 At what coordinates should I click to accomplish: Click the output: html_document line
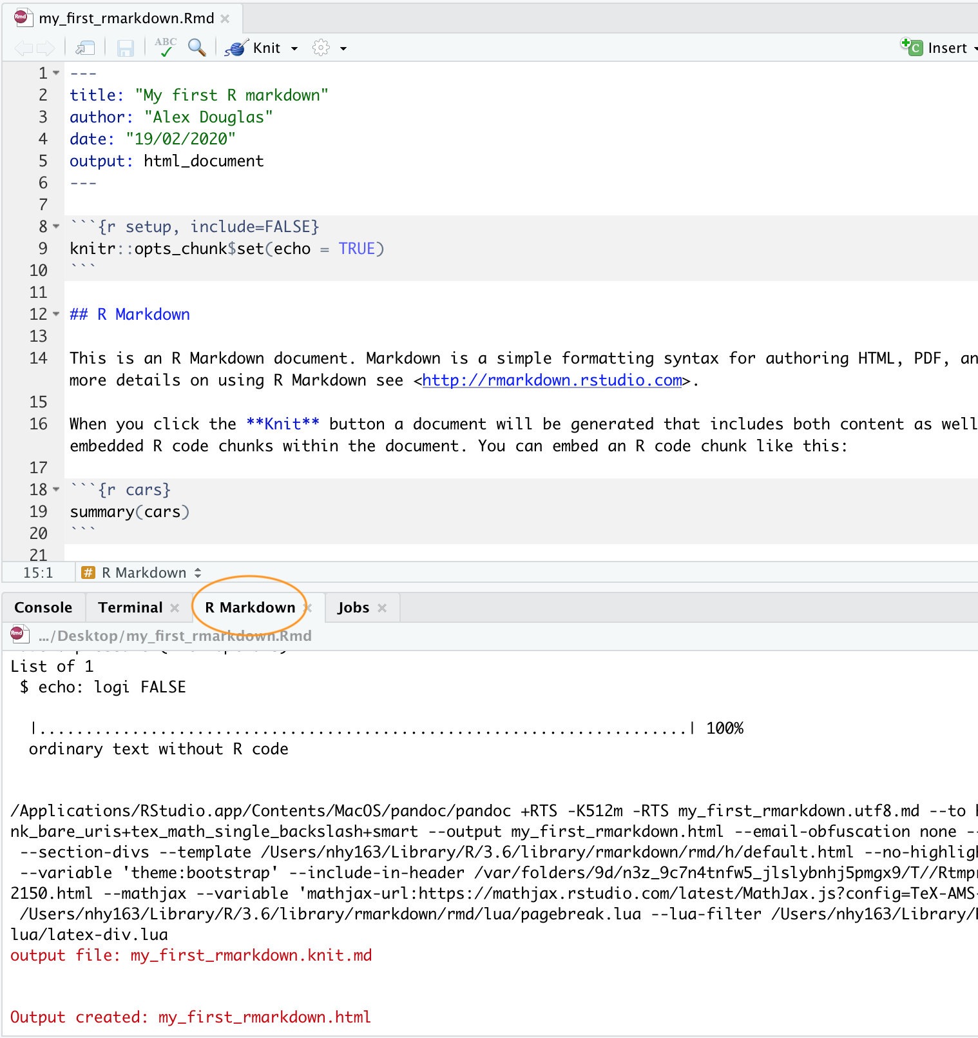[x=167, y=161]
